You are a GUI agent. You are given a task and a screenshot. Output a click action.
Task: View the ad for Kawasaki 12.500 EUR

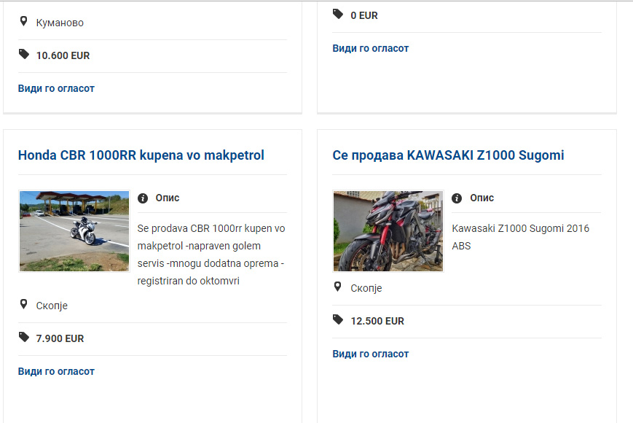(x=371, y=354)
